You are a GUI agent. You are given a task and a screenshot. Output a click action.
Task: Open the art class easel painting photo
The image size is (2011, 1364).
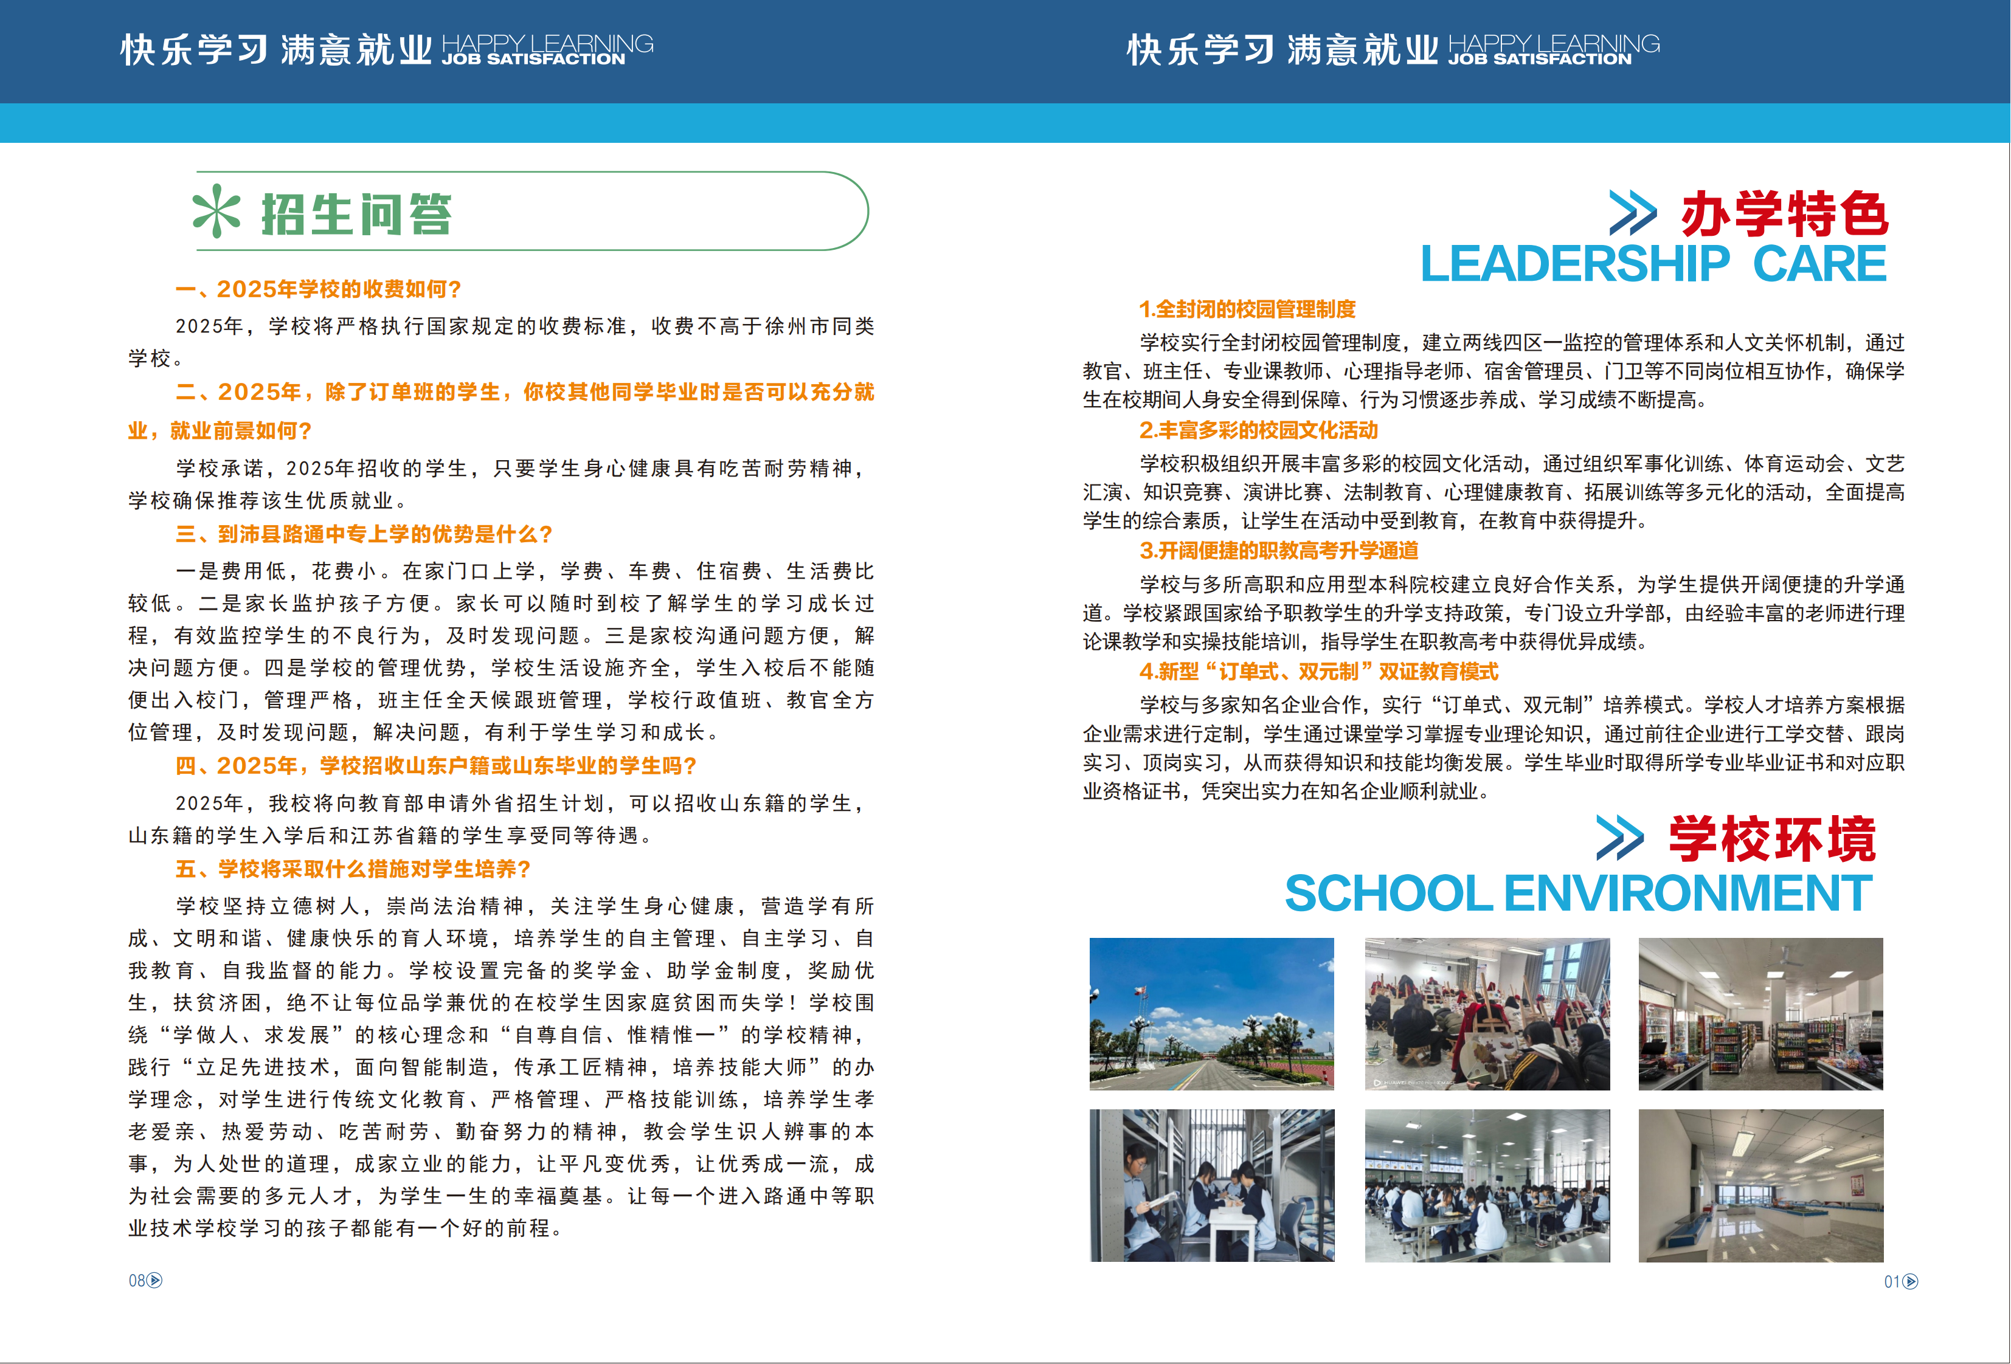click(x=1487, y=1014)
